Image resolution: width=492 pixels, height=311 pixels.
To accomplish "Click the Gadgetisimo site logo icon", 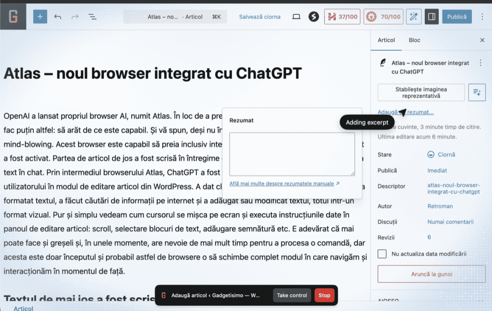I will click(x=13, y=17).
